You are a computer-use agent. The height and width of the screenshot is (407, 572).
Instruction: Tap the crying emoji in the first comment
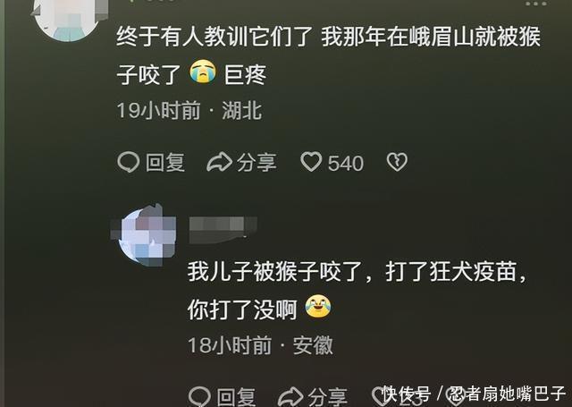[x=203, y=72]
